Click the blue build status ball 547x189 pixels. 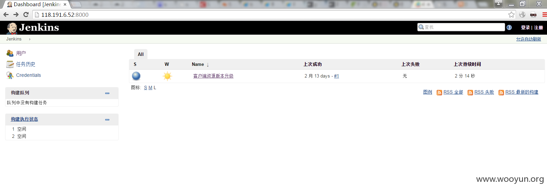coord(136,76)
